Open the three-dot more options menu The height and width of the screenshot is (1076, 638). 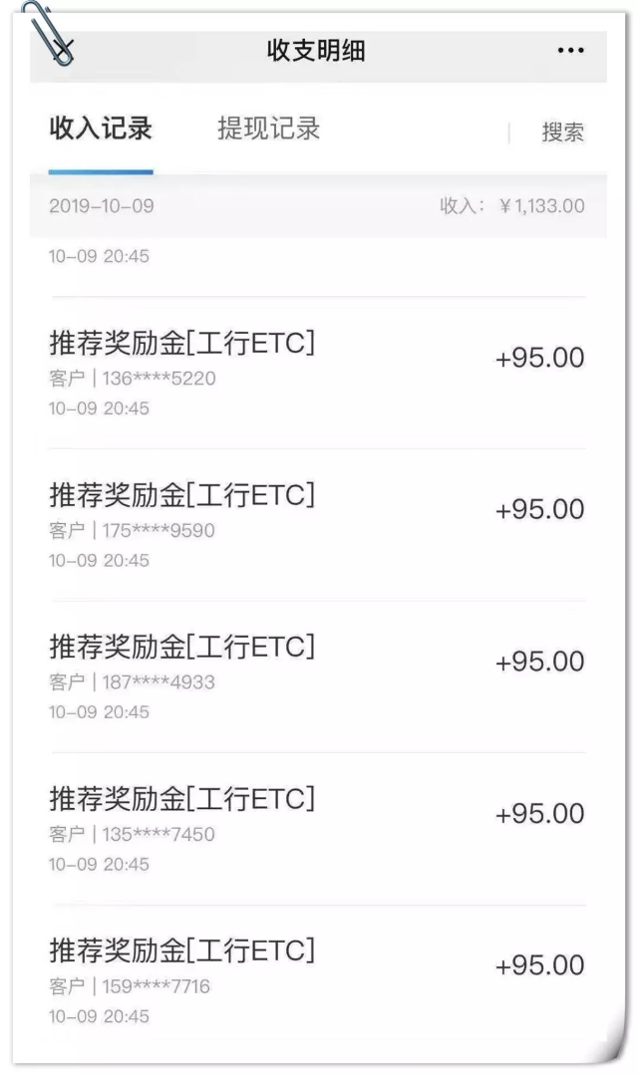click(x=570, y=51)
